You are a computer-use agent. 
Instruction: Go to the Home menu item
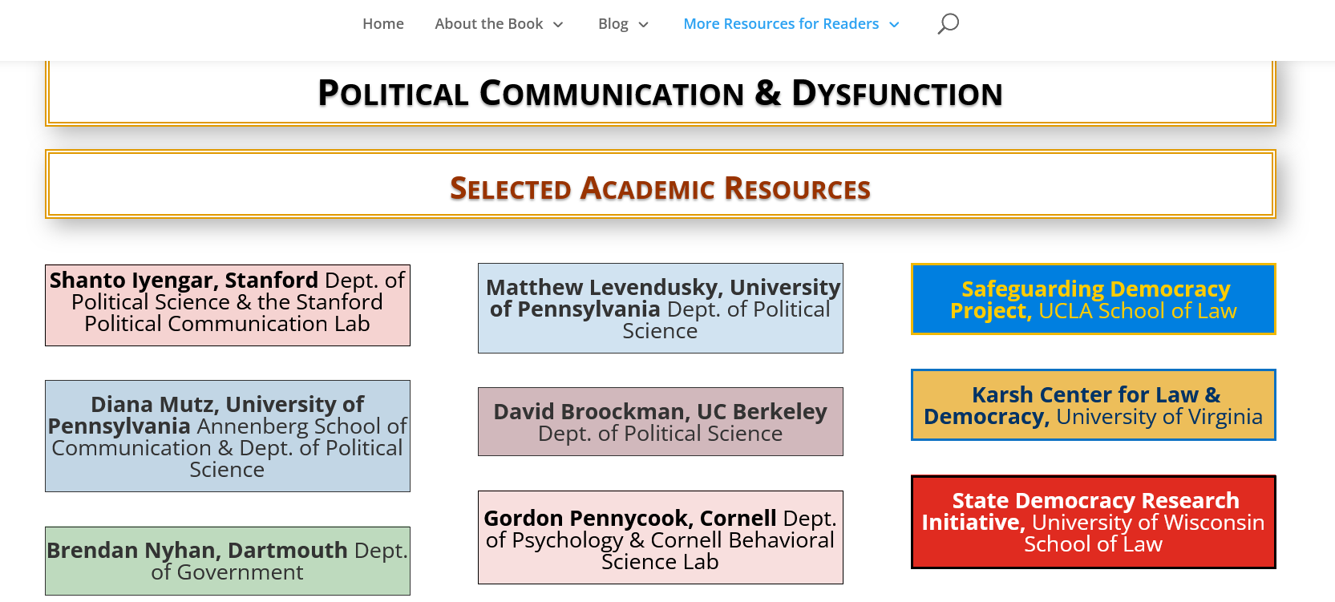tap(382, 24)
